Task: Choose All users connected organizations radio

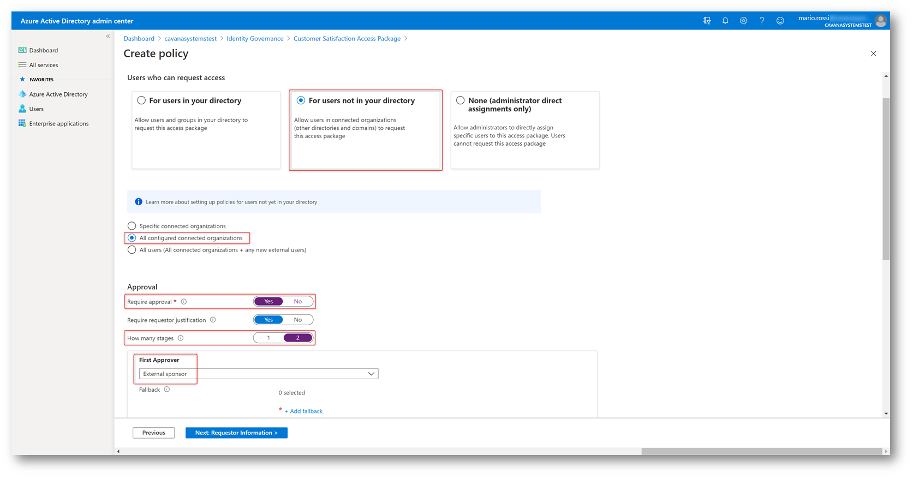Action: click(132, 250)
